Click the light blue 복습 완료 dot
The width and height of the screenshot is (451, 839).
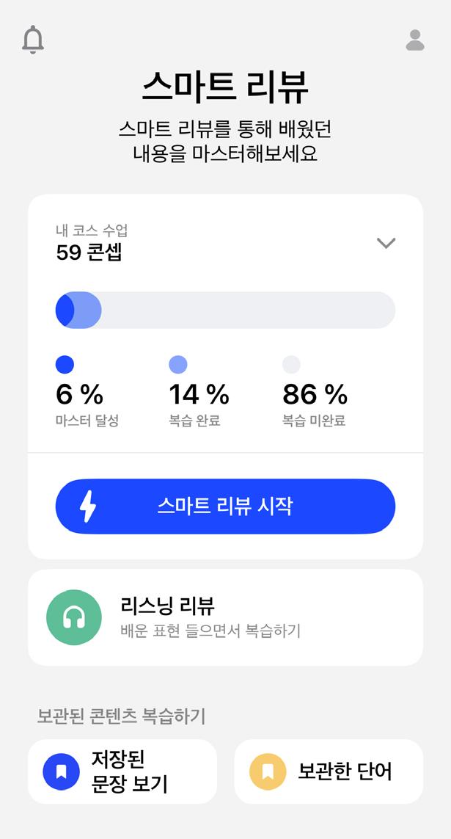[178, 364]
